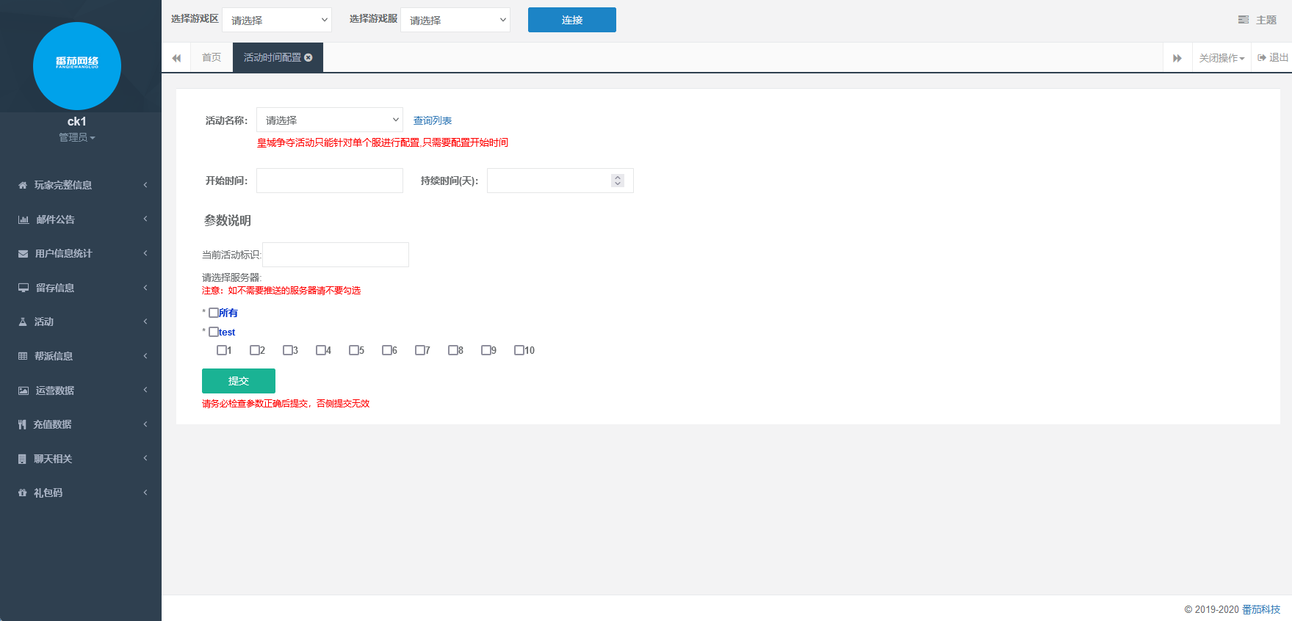Click the blue 连接 button
The image size is (1292, 621).
pyautogui.click(x=572, y=20)
